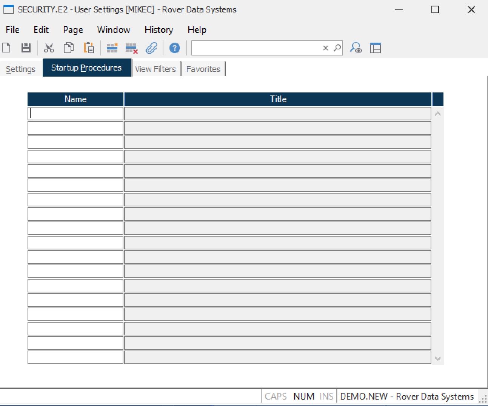Image resolution: width=488 pixels, height=406 pixels.
Task: Open attachments with the paperclip icon
Action: click(x=151, y=48)
